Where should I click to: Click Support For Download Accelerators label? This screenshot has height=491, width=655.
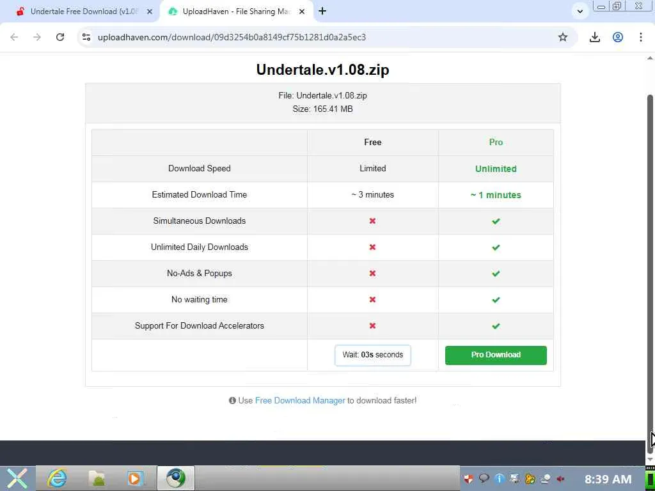200,325
